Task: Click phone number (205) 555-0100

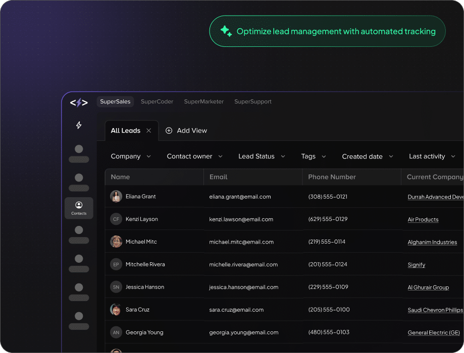Action: [329, 310]
